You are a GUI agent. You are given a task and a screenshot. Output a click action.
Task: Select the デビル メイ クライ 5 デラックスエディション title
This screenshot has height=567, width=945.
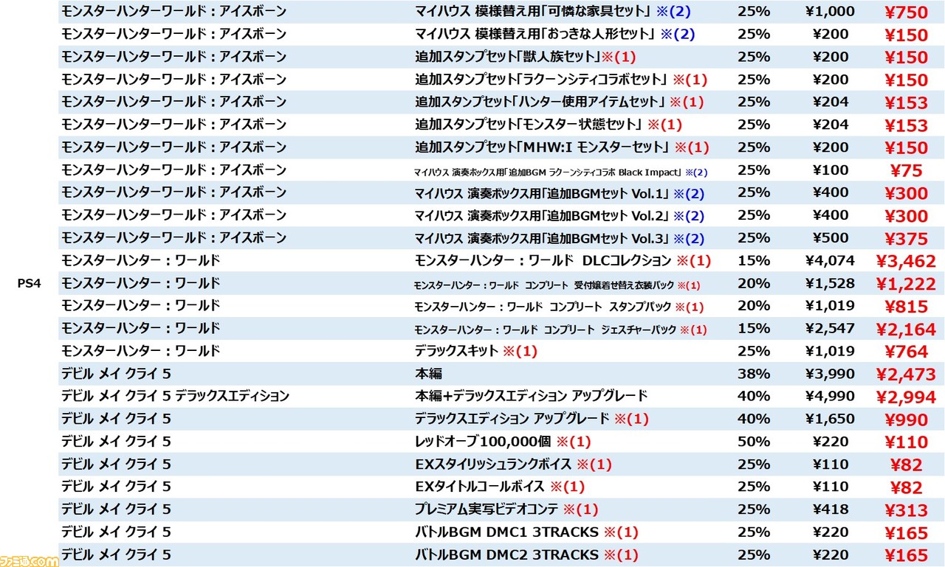coord(175,397)
